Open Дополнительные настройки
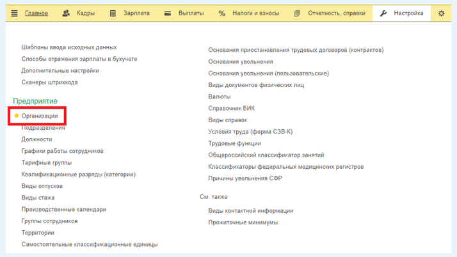 coord(60,70)
